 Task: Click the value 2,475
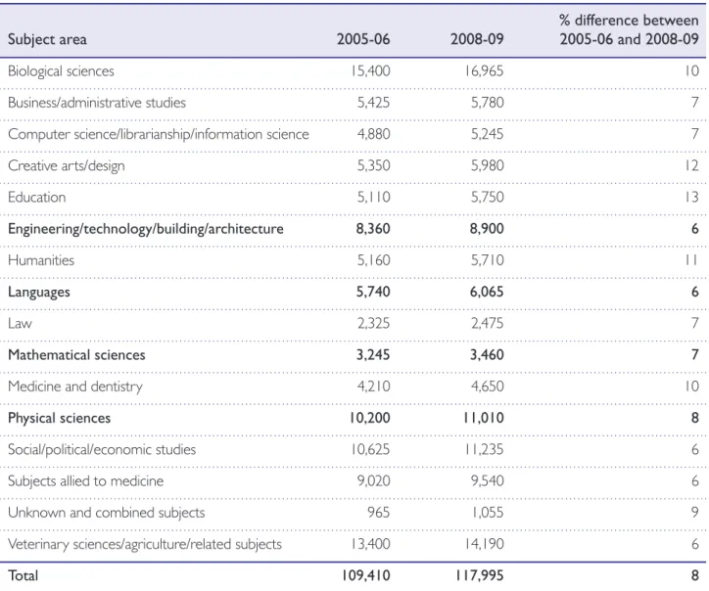pos(488,324)
